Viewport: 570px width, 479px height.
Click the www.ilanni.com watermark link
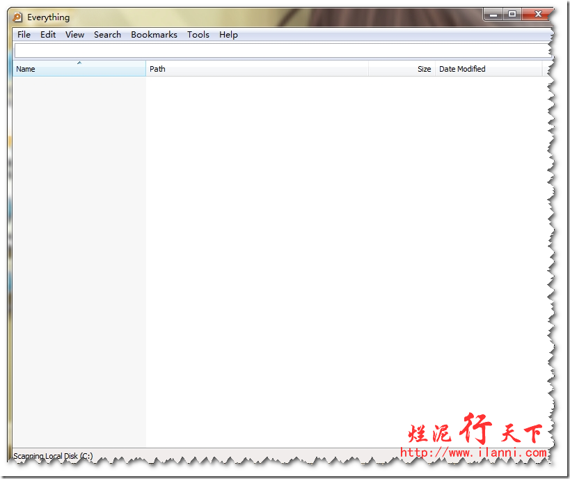[x=473, y=453]
